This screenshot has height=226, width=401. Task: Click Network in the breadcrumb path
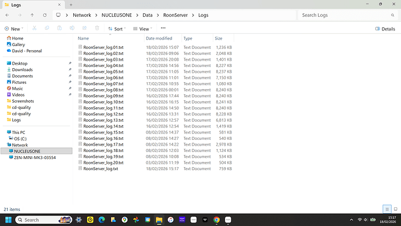[x=82, y=15]
